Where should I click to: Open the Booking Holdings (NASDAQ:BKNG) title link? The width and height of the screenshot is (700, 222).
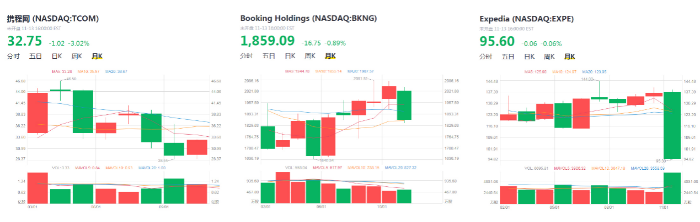pyautogui.click(x=308, y=18)
